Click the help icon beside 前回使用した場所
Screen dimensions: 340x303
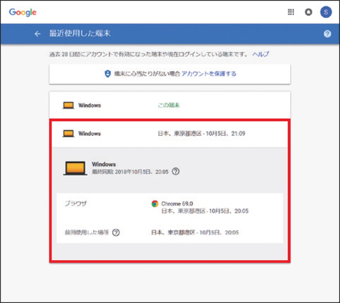[x=116, y=232]
